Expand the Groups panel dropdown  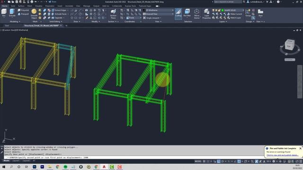pyautogui.click(x=250, y=22)
